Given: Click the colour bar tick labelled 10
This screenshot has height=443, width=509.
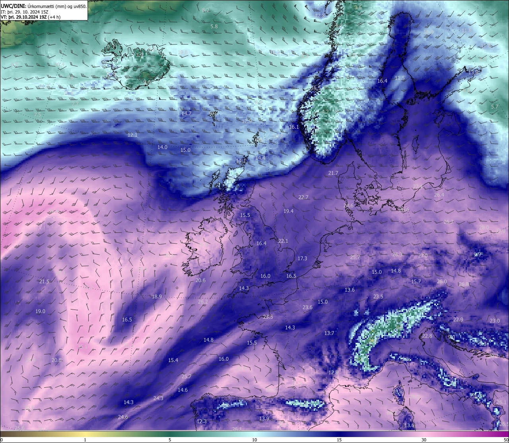Looking at the screenshot, I should (254, 440).
